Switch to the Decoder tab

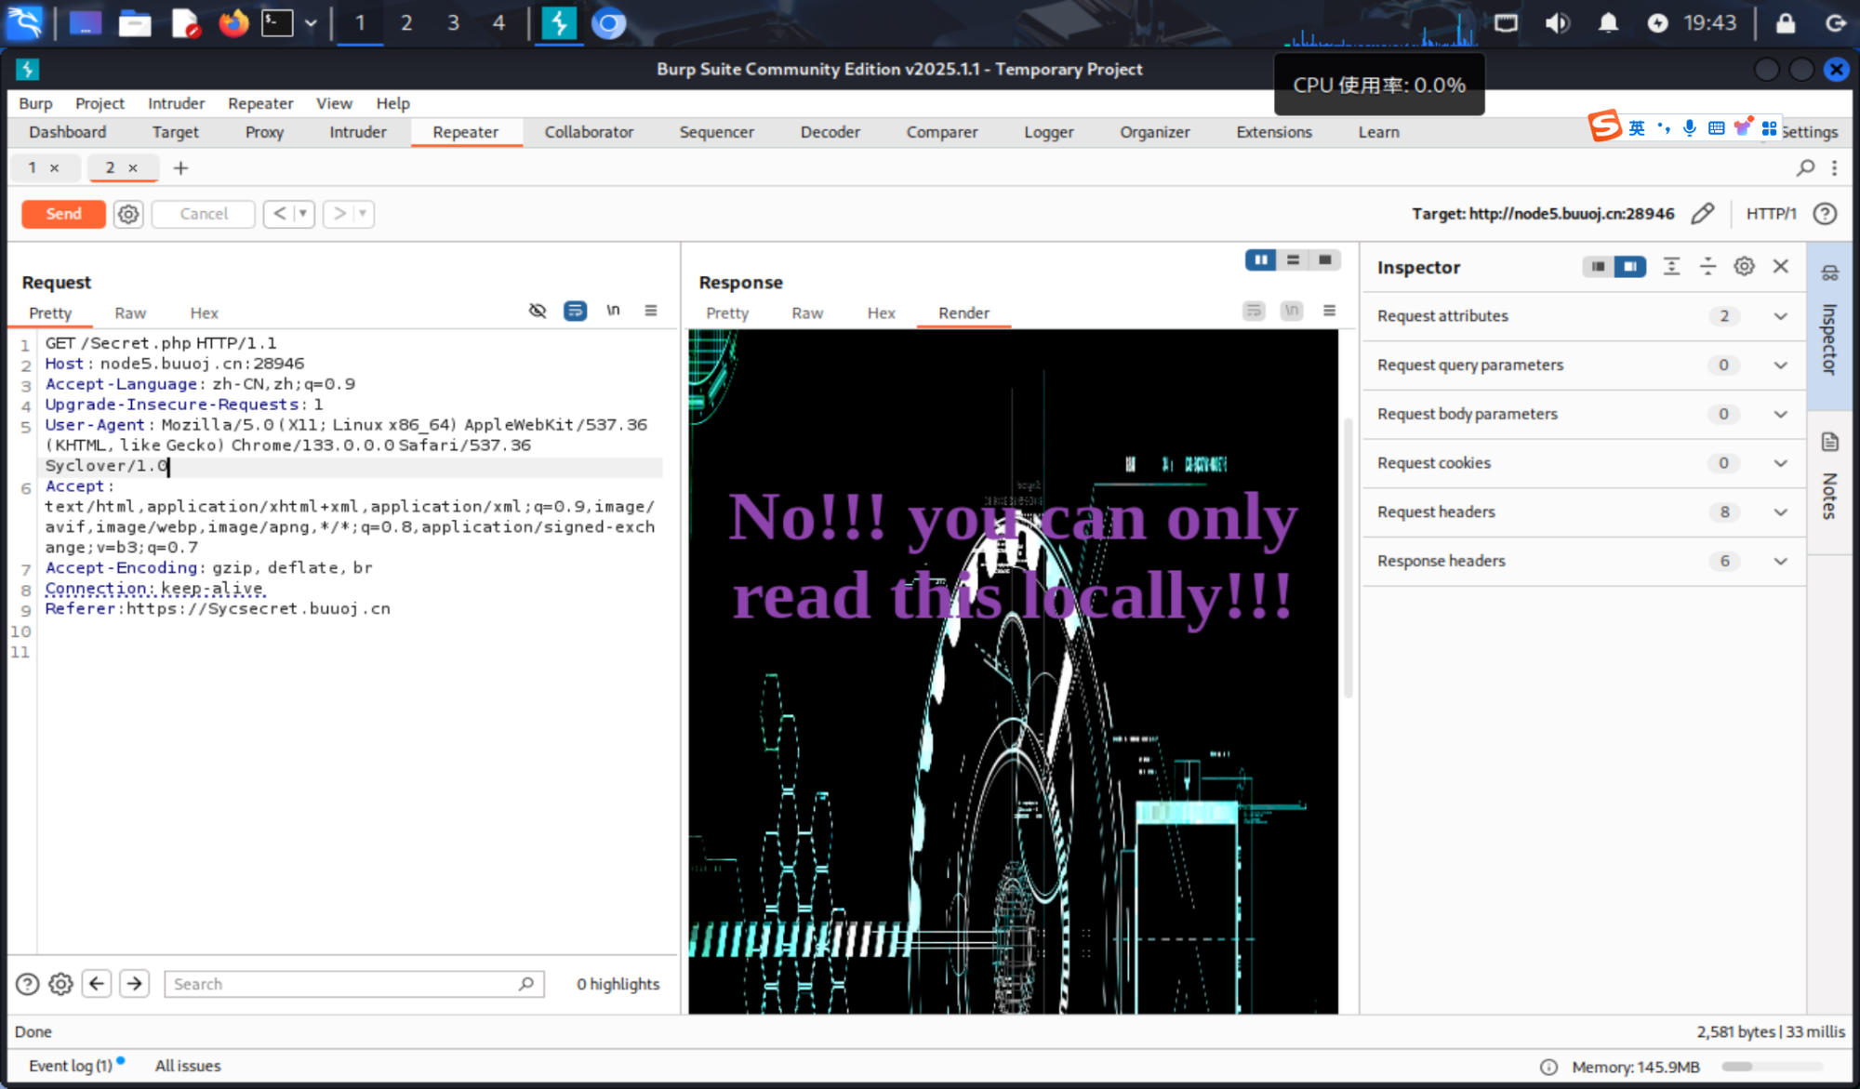pyautogui.click(x=830, y=132)
